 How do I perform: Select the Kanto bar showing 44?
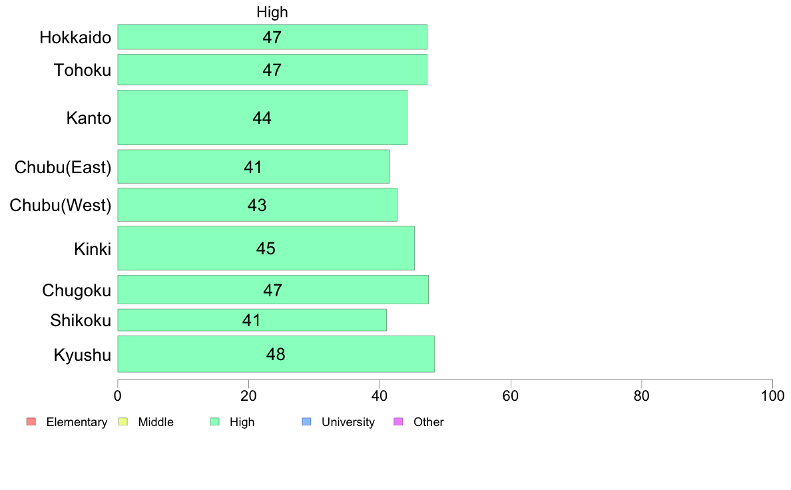(262, 118)
